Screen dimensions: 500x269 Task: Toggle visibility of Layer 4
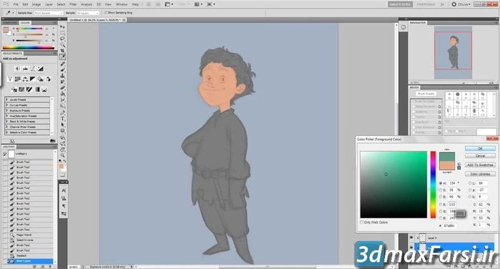pyautogui.click(x=412, y=238)
